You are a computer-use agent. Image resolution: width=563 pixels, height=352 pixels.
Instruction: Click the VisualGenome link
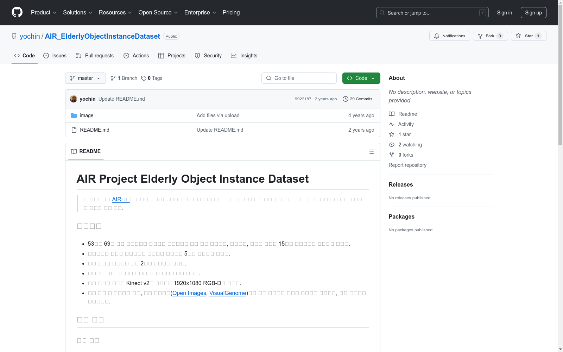point(228,293)
